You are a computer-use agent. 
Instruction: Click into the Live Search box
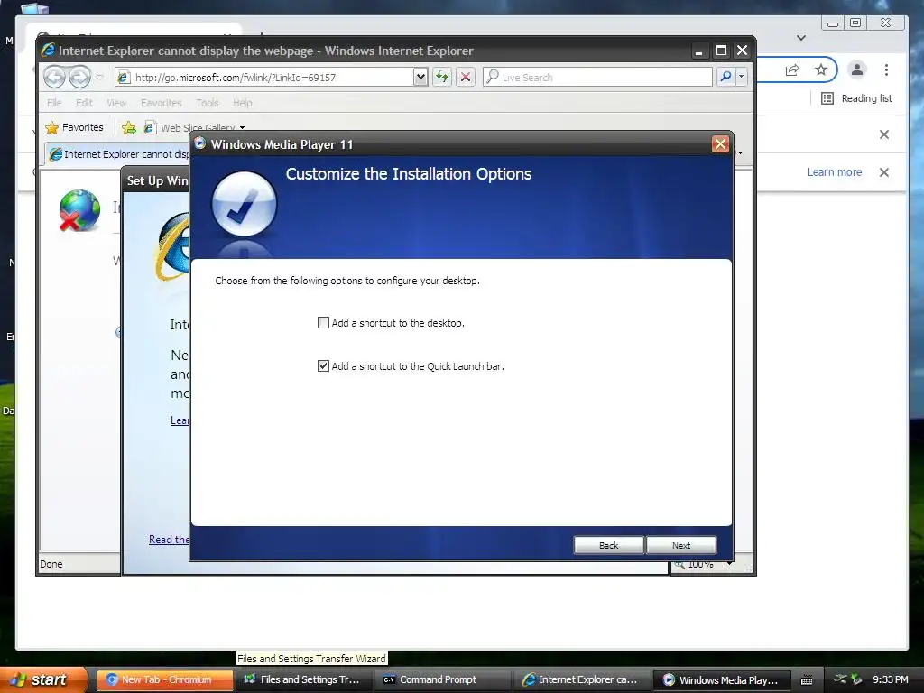pyautogui.click(x=597, y=78)
